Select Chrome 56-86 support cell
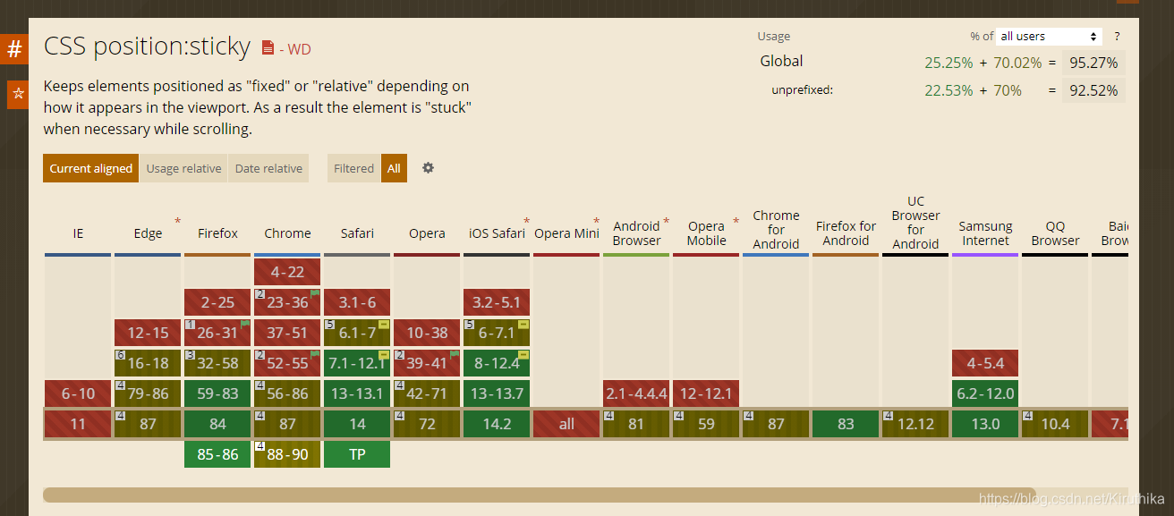1174x516 pixels. click(x=287, y=393)
